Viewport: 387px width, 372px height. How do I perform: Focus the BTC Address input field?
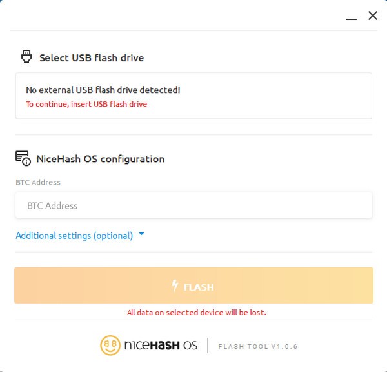pos(193,205)
